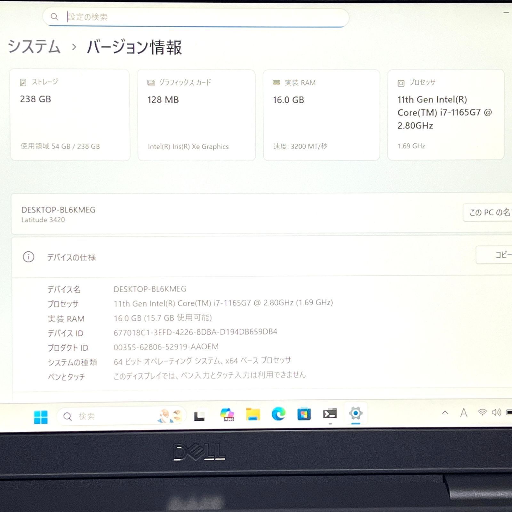Click the Latitude 3420 model text
The image size is (512, 512).
pyautogui.click(x=43, y=220)
